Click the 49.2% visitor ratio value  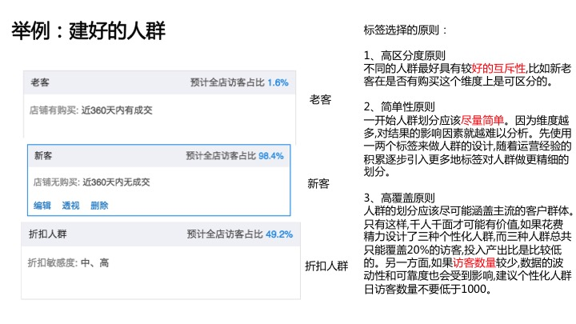tap(279, 234)
